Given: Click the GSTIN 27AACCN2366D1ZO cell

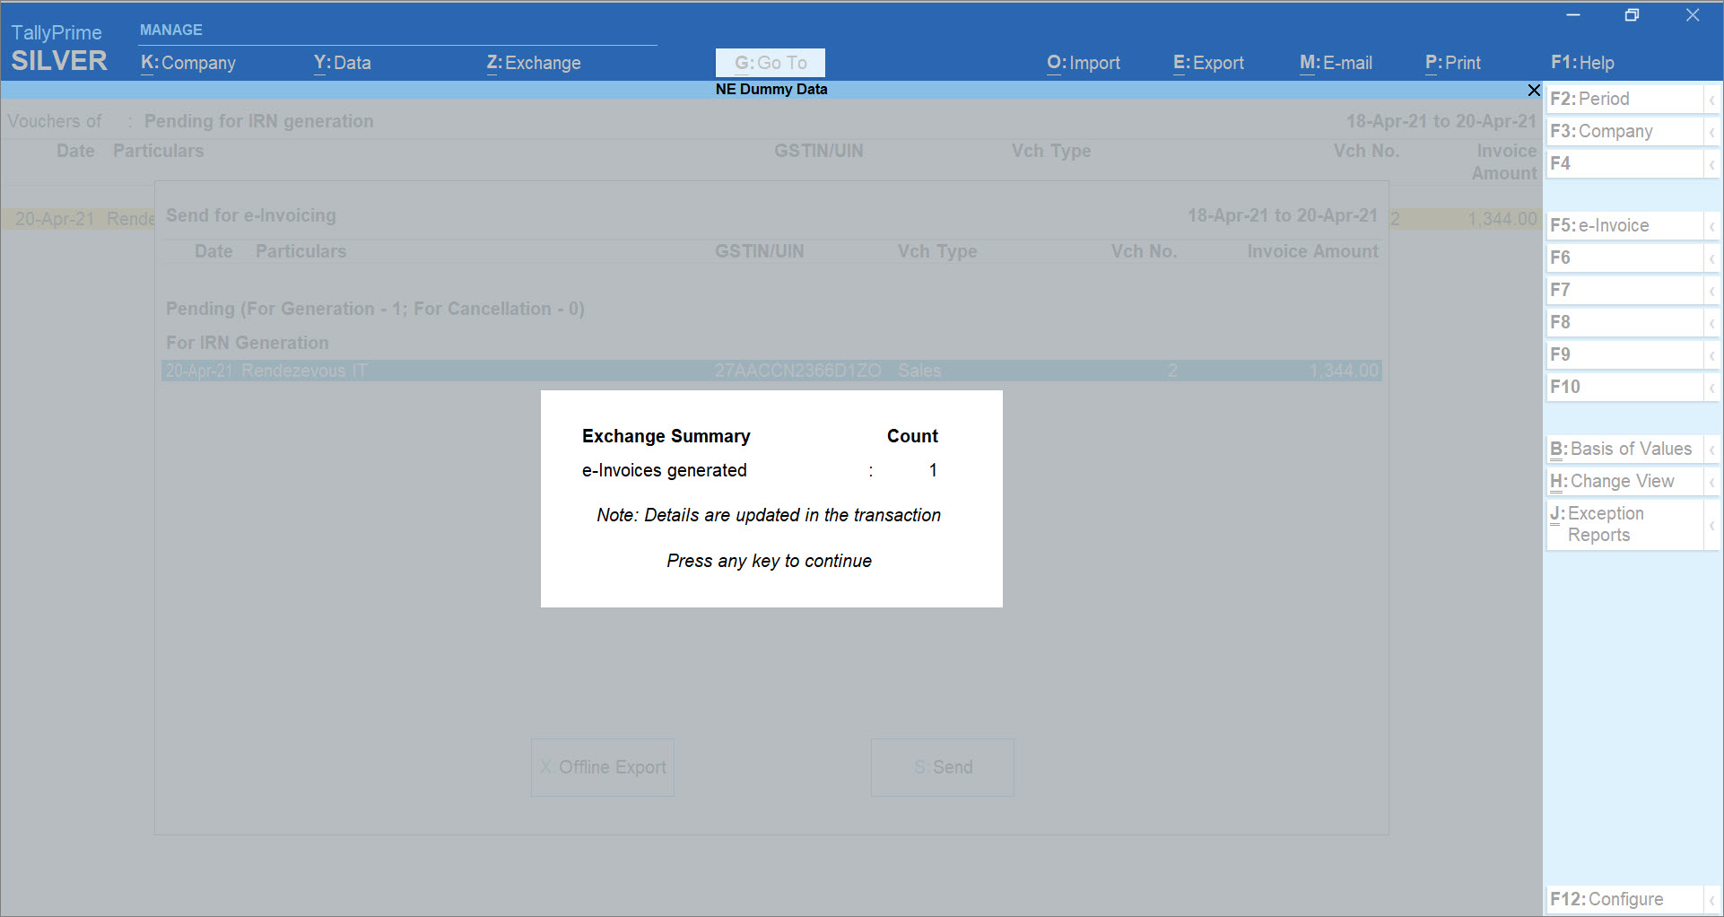Looking at the screenshot, I should [x=797, y=371].
